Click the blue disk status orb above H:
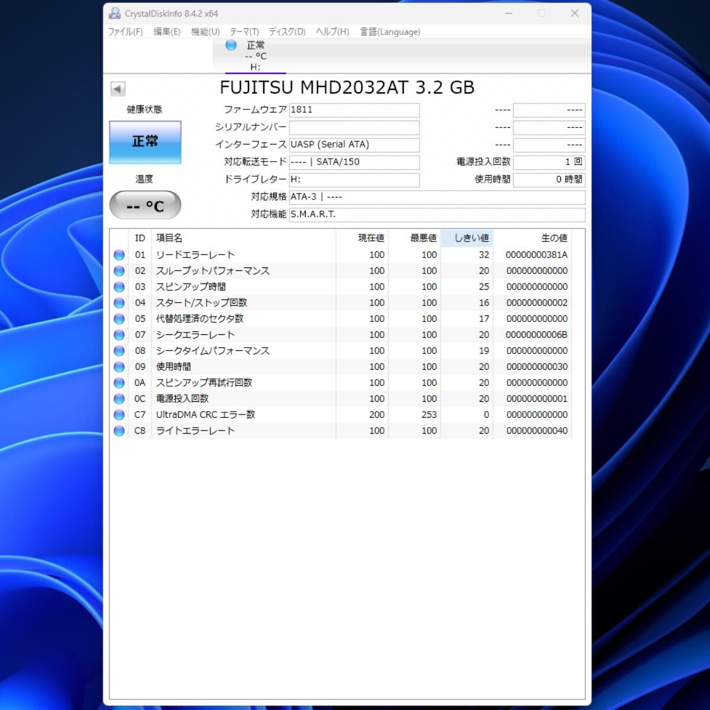710x710 pixels. [x=231, y=46]
